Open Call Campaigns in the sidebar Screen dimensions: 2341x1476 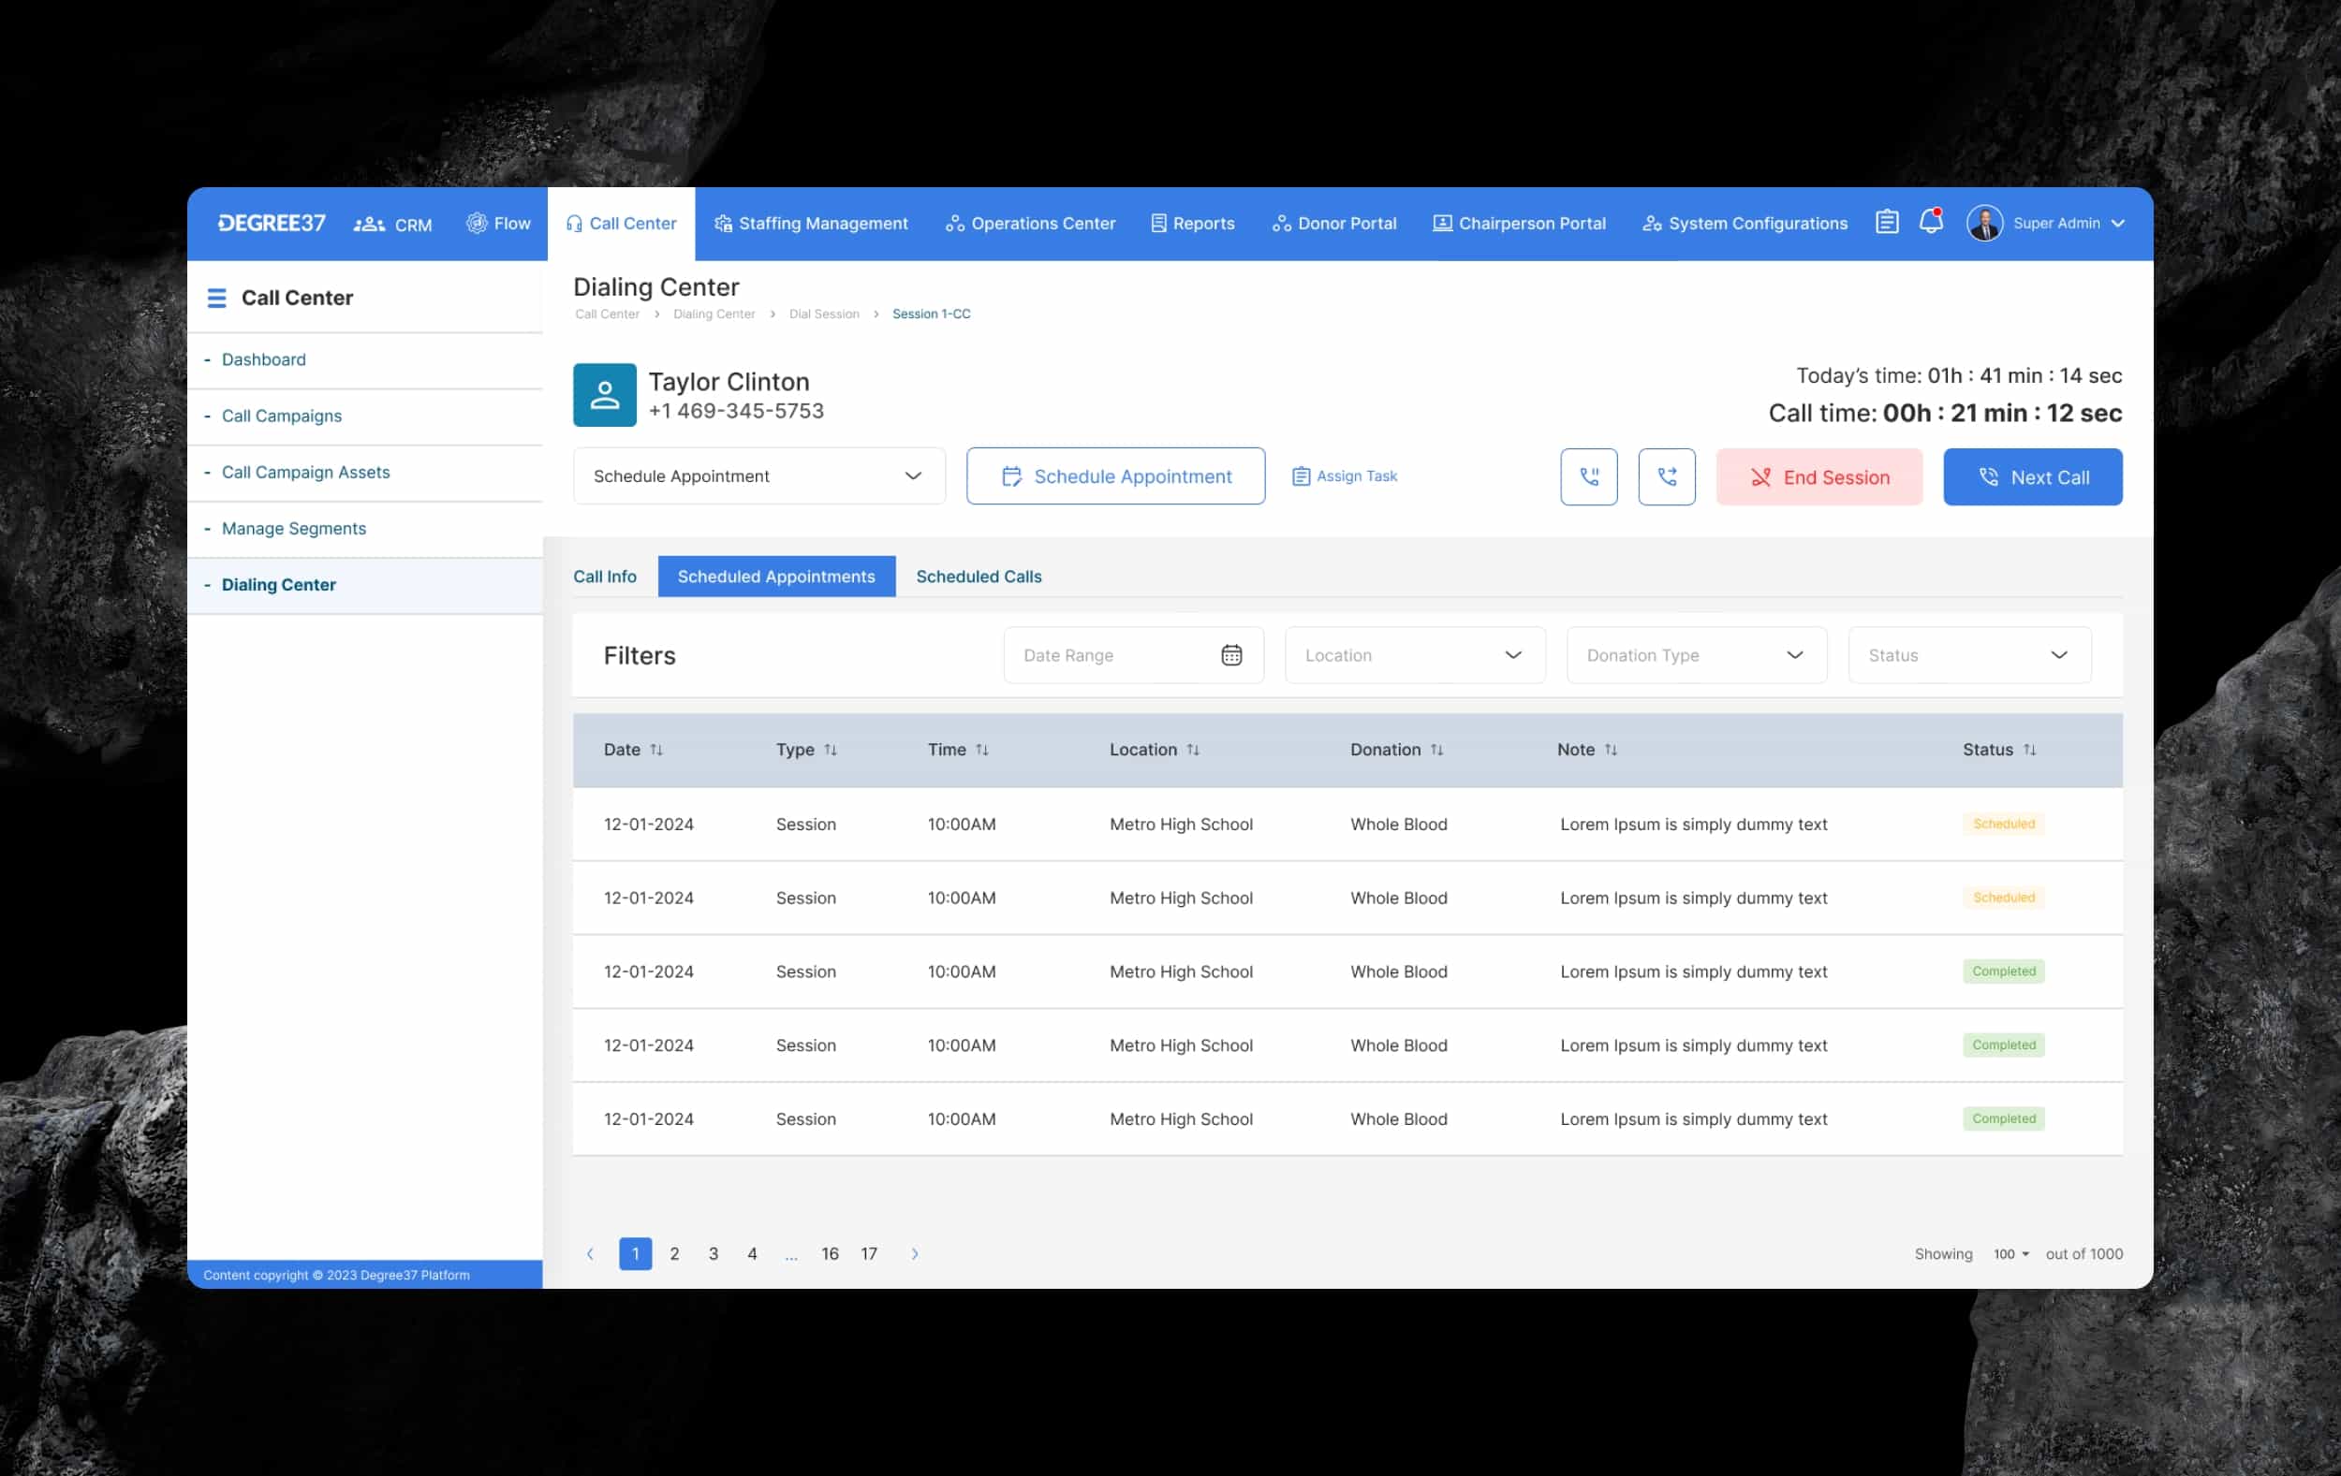coord(281,416)
